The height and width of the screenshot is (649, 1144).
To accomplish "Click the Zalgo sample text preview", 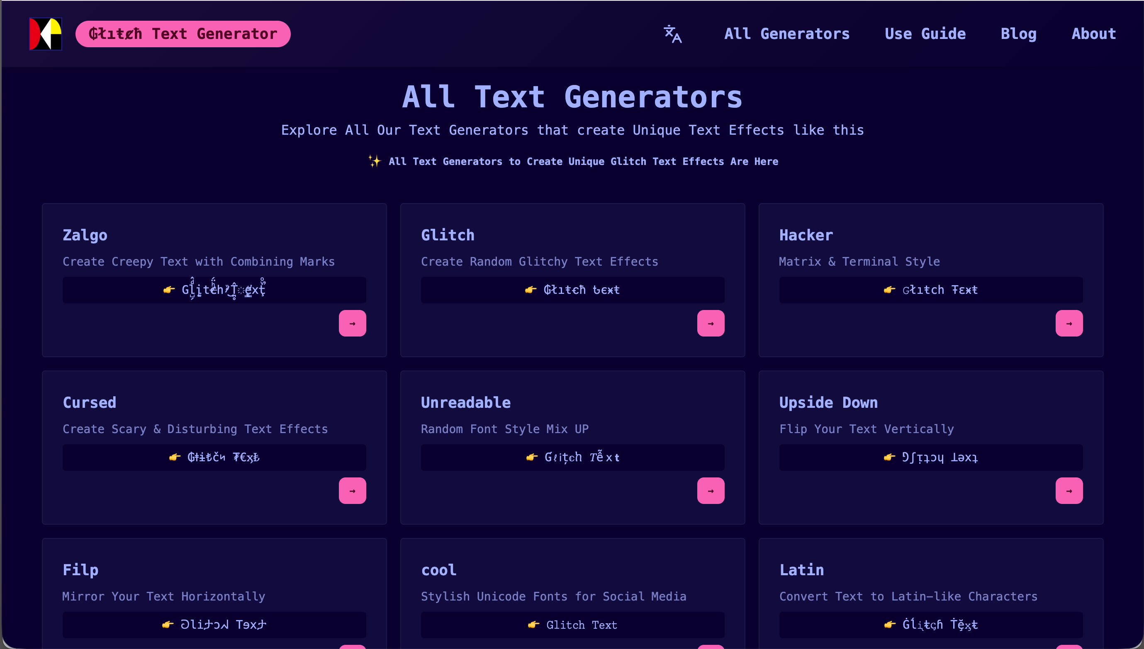I will (214, 290).
